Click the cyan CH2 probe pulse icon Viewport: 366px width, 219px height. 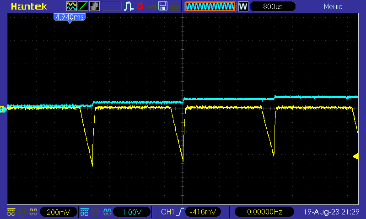click(107, 212)
